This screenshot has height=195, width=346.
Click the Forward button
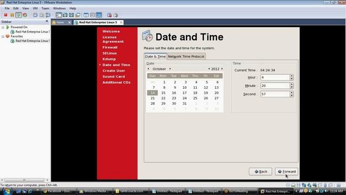coord(287,172)
